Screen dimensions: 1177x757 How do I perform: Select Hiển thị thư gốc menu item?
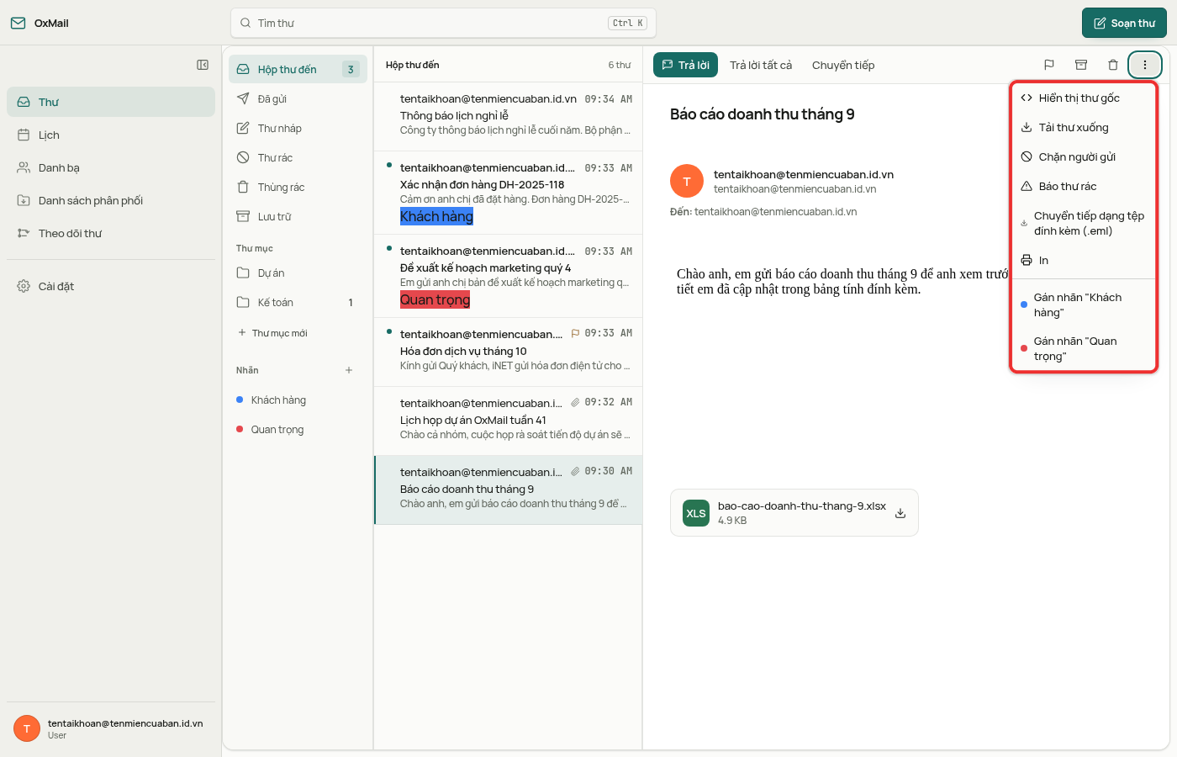pyautogui.click(x=1084, y=98)
